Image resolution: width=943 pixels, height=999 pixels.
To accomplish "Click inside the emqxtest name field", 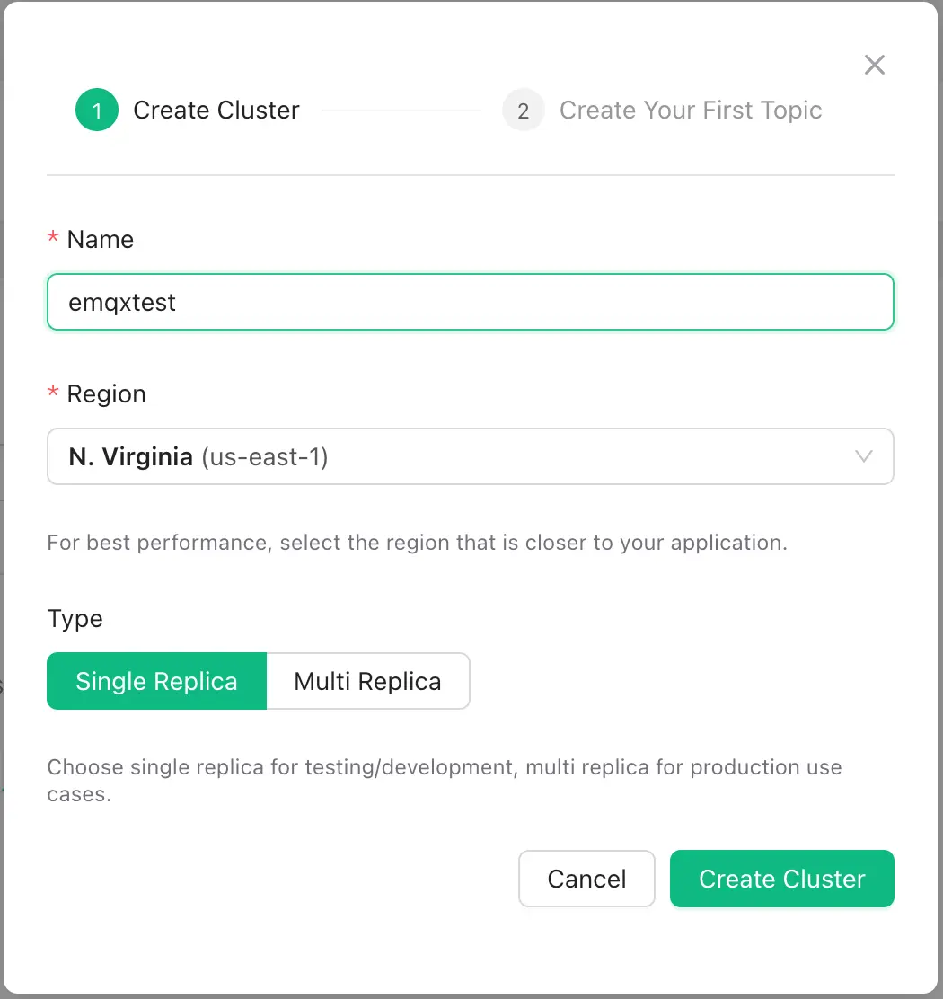I will click(471, 302).
